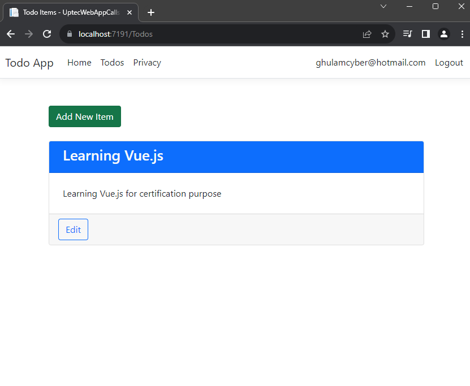Click the Logout link
Viewport: 470px width, 386px height.
click(449, 63)
